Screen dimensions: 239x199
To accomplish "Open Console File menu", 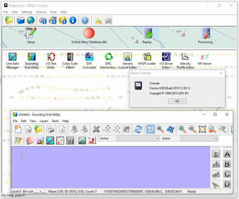I will pos(6,12).
